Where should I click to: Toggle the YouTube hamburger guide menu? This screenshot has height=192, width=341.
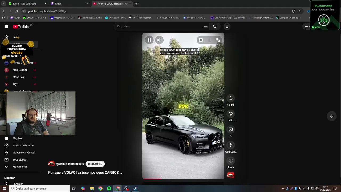tap(6, 26)
